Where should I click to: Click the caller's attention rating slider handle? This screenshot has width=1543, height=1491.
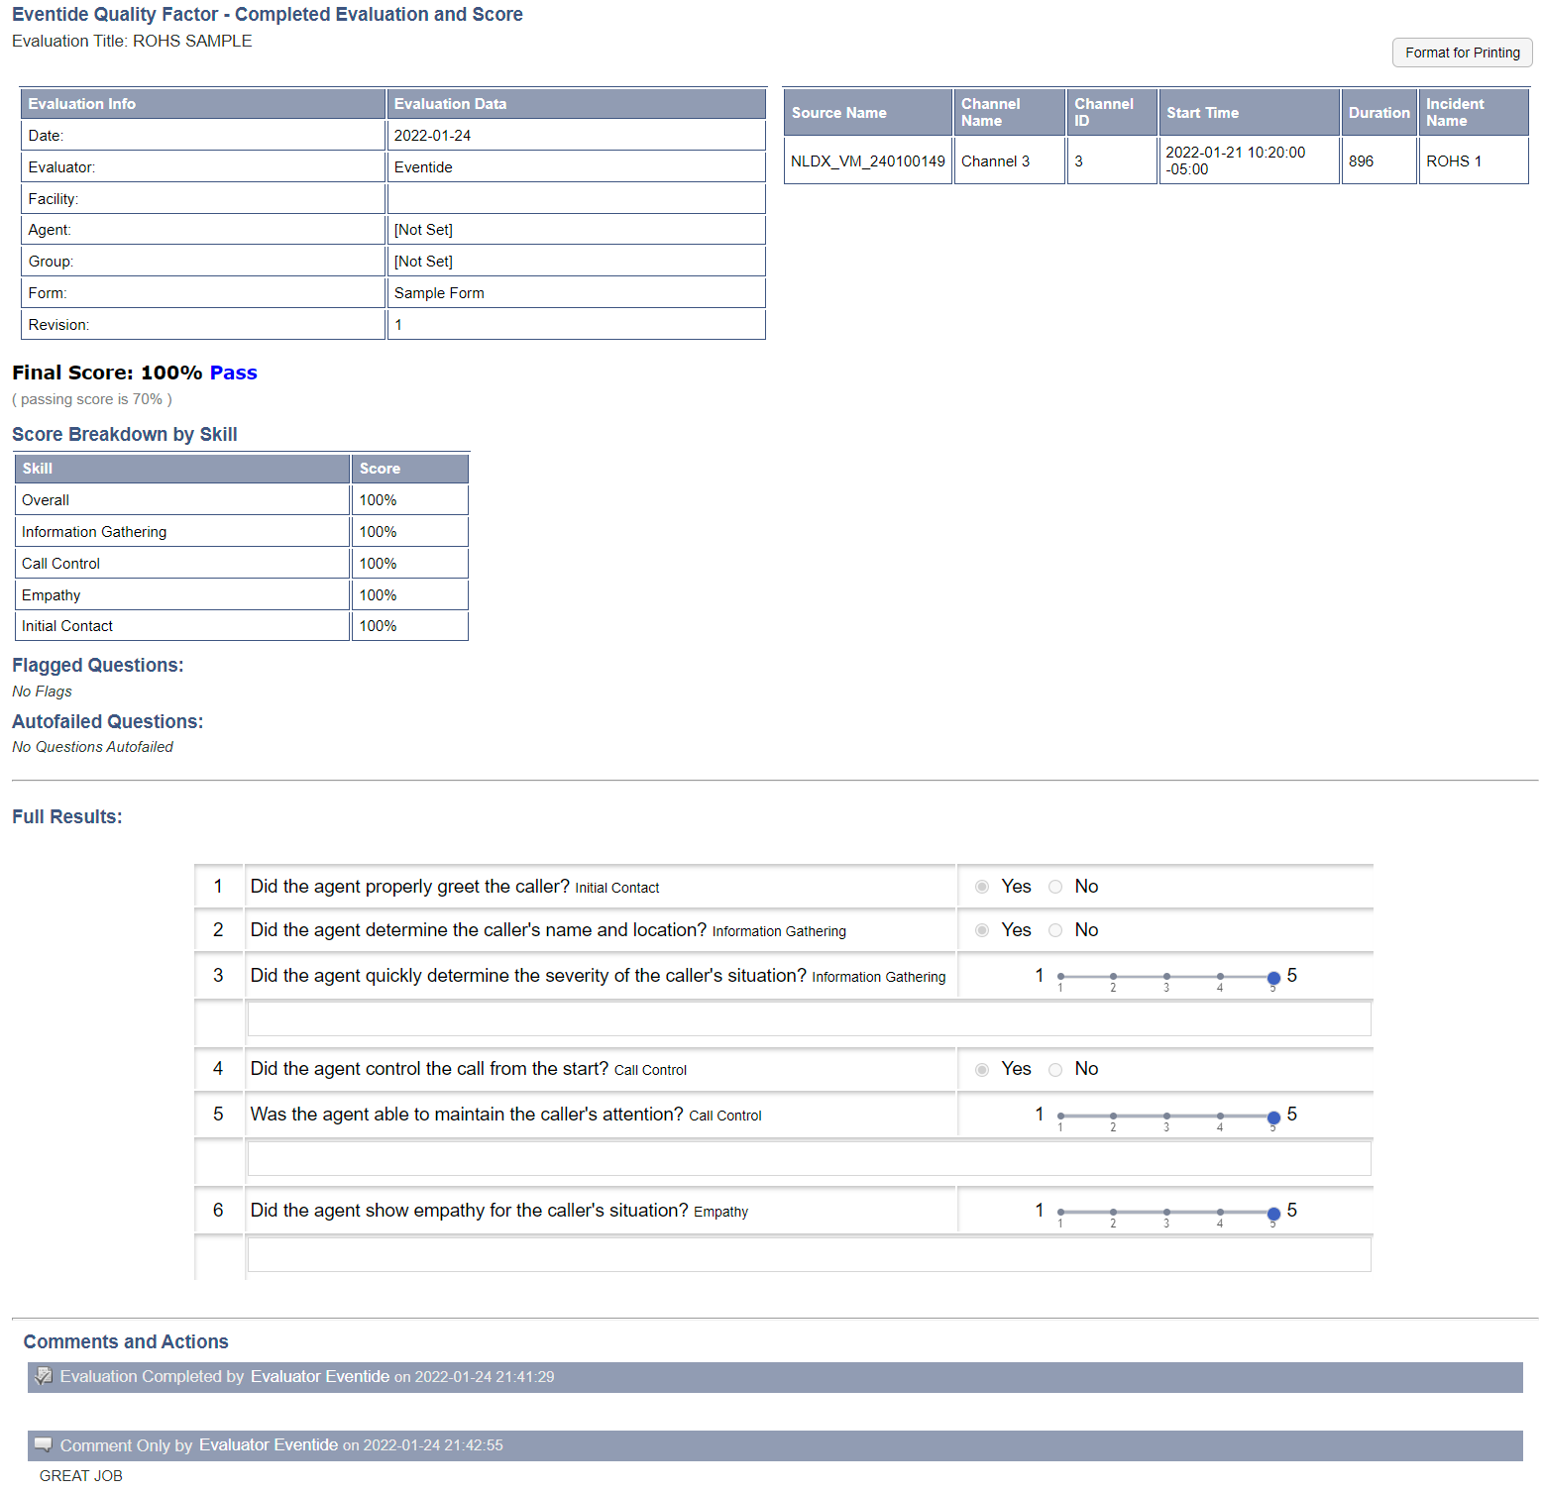[x=1272, y=1116]
